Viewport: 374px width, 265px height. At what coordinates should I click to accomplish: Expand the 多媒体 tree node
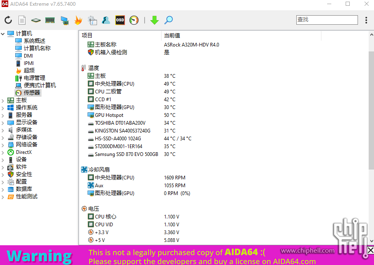3,130
